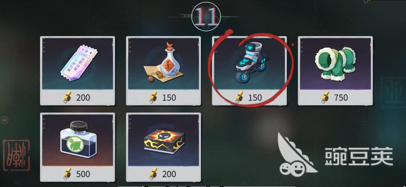Choose the tea bottle with nuts item

coord(163,63)
